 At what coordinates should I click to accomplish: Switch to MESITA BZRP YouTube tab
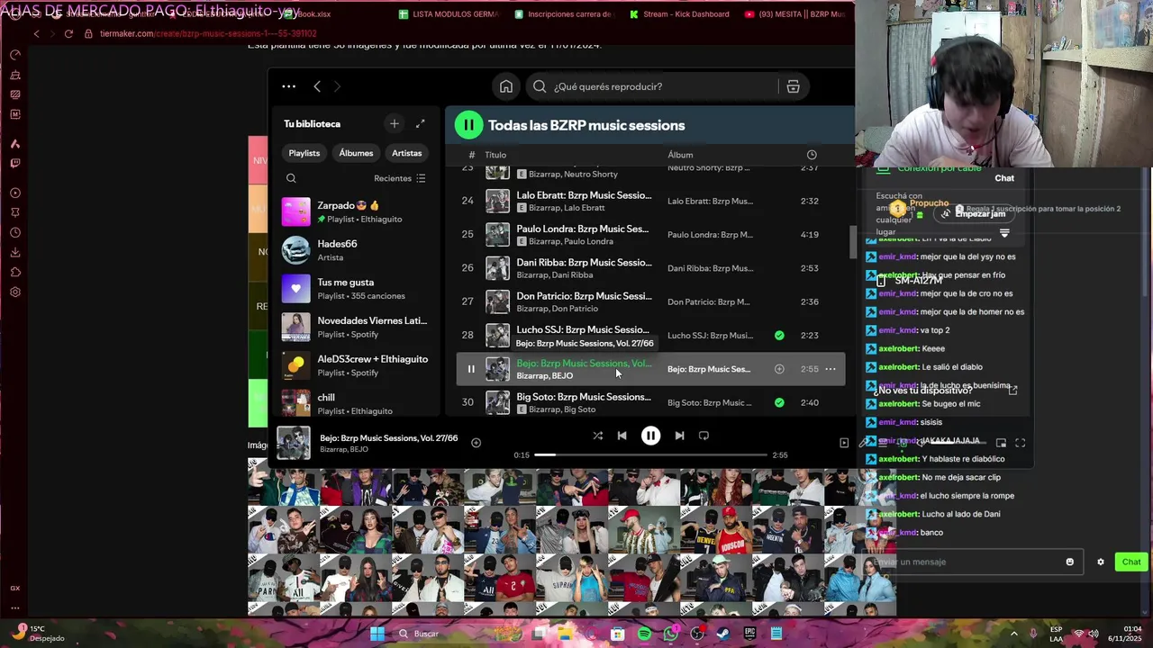click(796, 14)
